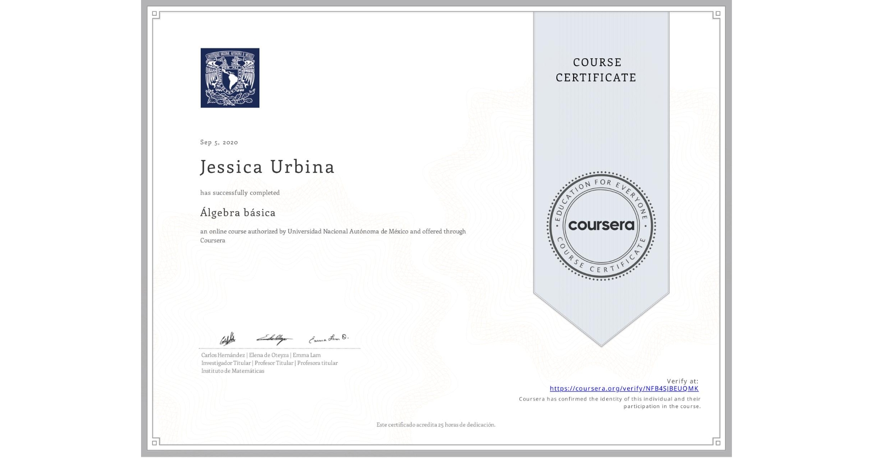
Task: Open the Coursera verification link
Action: 624,388
